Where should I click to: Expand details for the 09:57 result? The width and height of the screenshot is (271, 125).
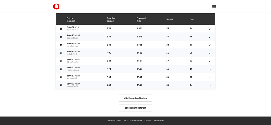(x=209, y=29)
